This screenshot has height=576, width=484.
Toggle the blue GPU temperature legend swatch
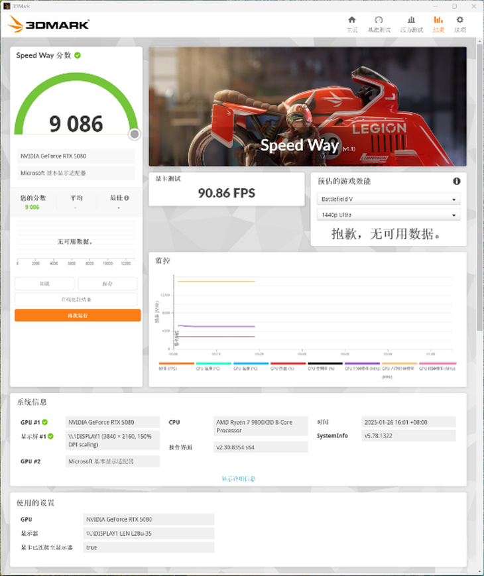tap(251, 364)
